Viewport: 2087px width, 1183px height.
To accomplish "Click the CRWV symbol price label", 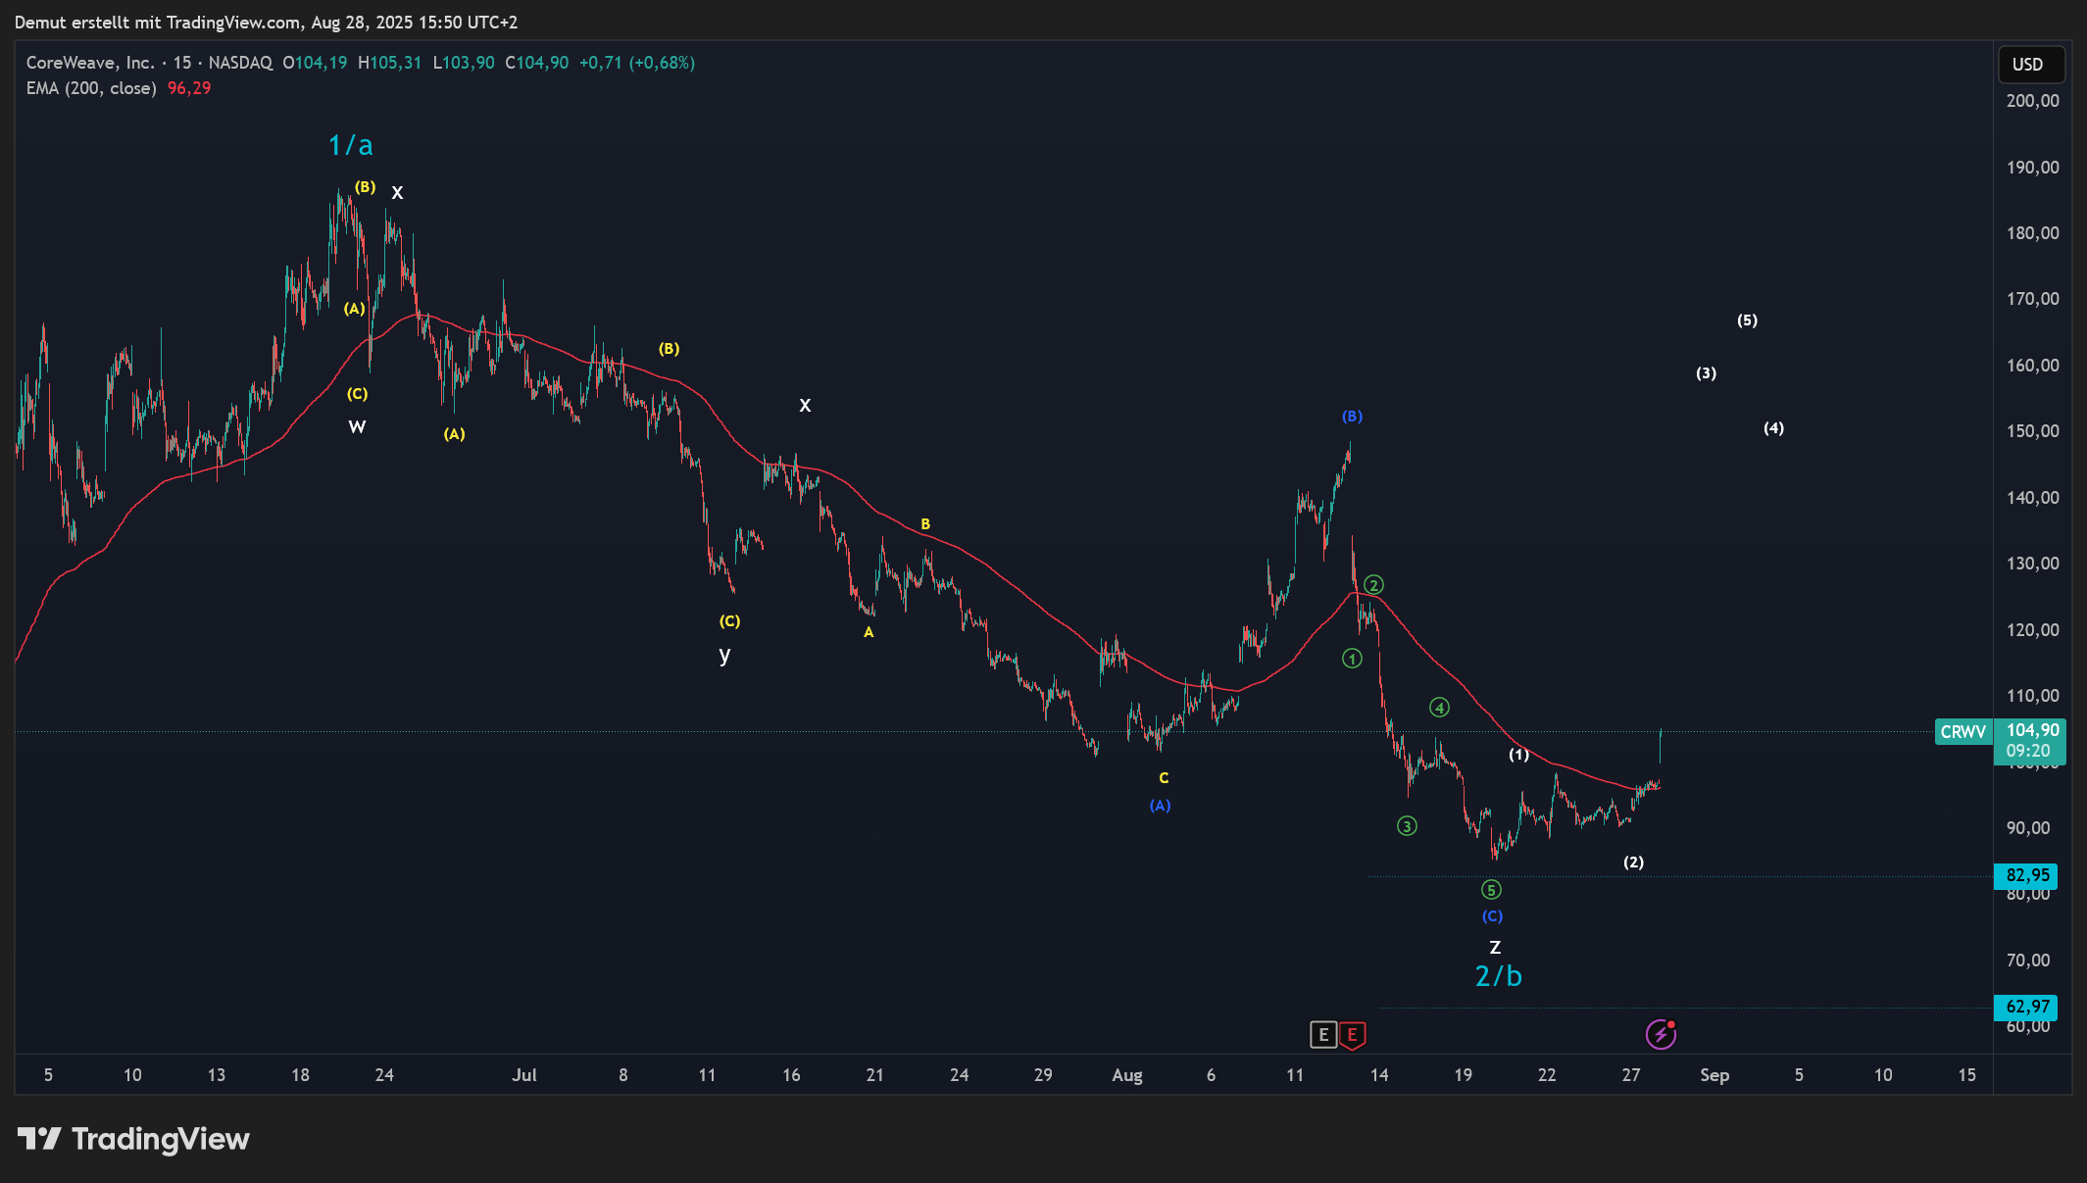I will click(x=1963, y=732).
